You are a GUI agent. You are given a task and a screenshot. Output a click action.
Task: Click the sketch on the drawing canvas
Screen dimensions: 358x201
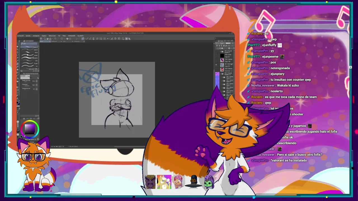[x=117, y=100]
